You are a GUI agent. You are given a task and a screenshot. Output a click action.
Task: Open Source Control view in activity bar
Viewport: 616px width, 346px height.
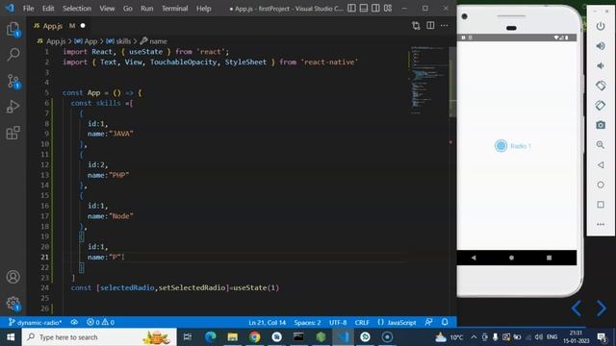coord(13,81)
